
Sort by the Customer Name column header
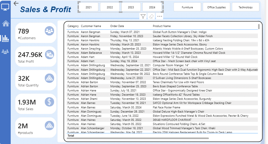pos(91,26)
